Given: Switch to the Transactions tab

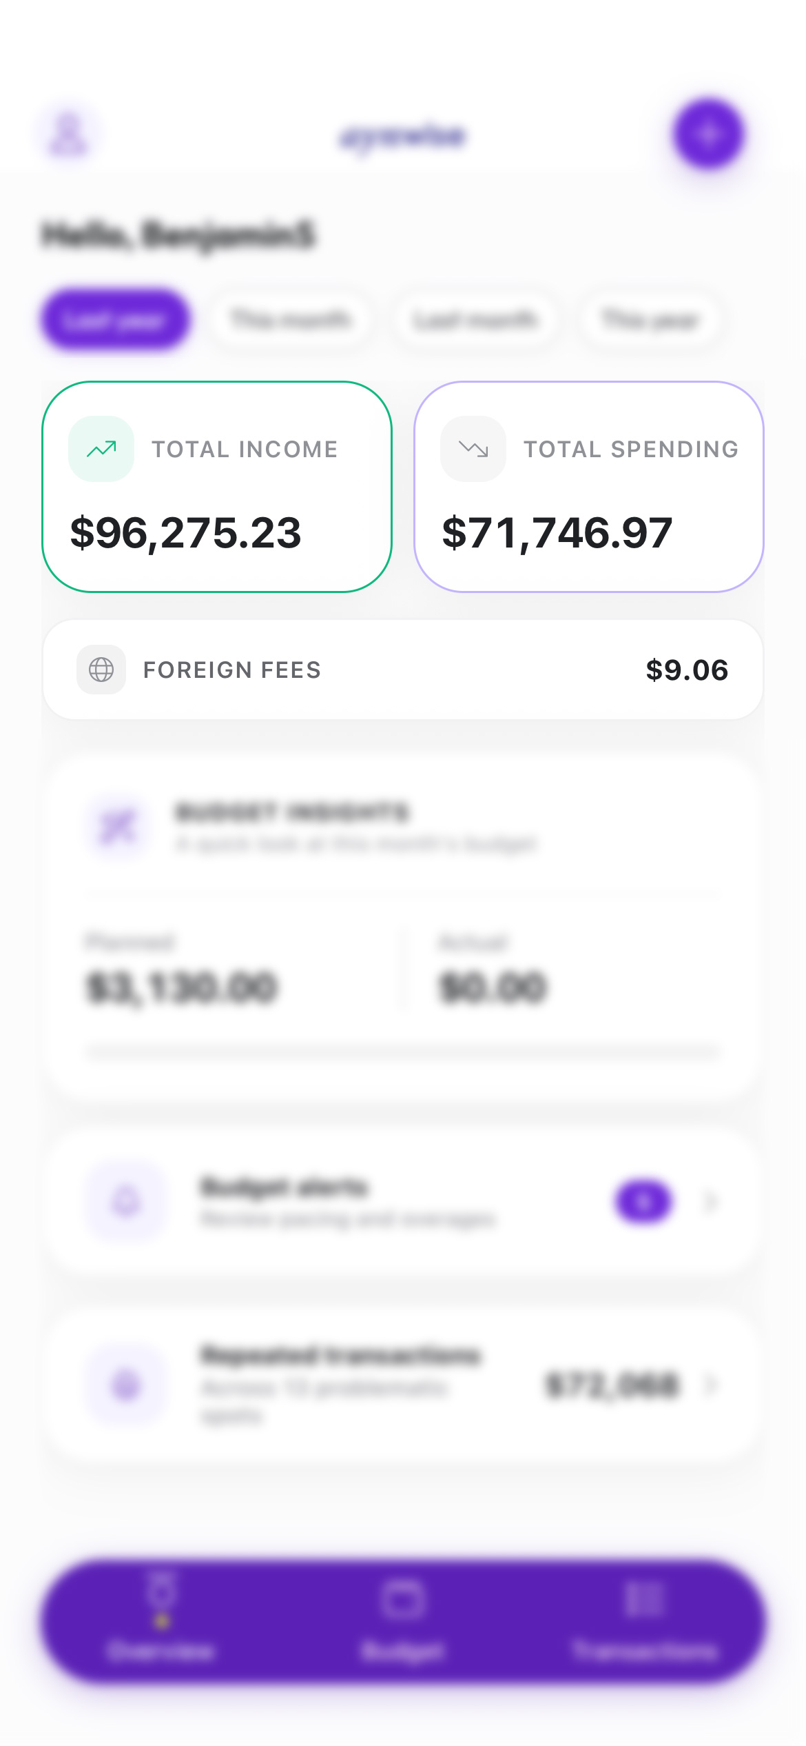Looking at the screenshot, I should [x=644, y=1620].
